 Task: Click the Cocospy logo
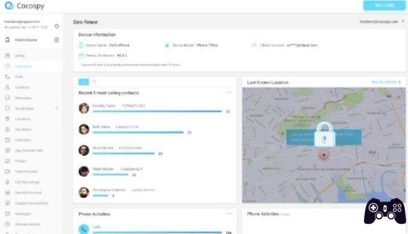(24, 6)
